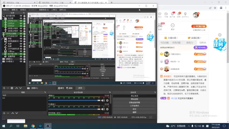
Task: Bookmark page with Chrome star icon
Action: point(215,8)
